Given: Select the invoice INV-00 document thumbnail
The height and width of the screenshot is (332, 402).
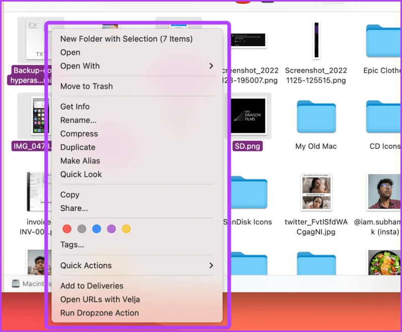Looking at the screenshot, I should (x=39, y=192).
